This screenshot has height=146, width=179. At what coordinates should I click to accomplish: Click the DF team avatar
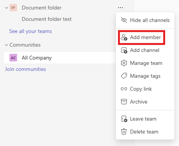13,8
